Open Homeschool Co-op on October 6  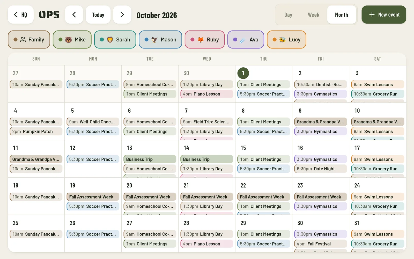[x=150, y=122]
